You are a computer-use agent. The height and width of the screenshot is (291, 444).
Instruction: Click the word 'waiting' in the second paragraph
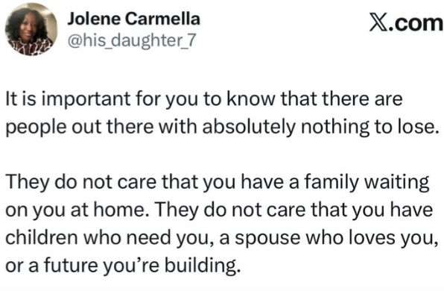(x=397, y=184)
